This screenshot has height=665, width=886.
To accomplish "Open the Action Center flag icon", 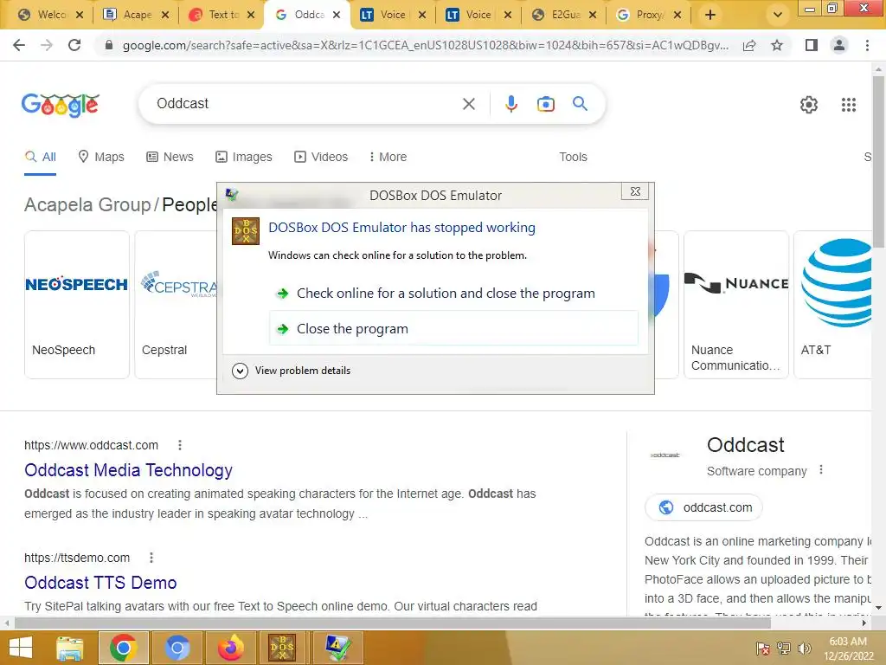I will 763,649.
